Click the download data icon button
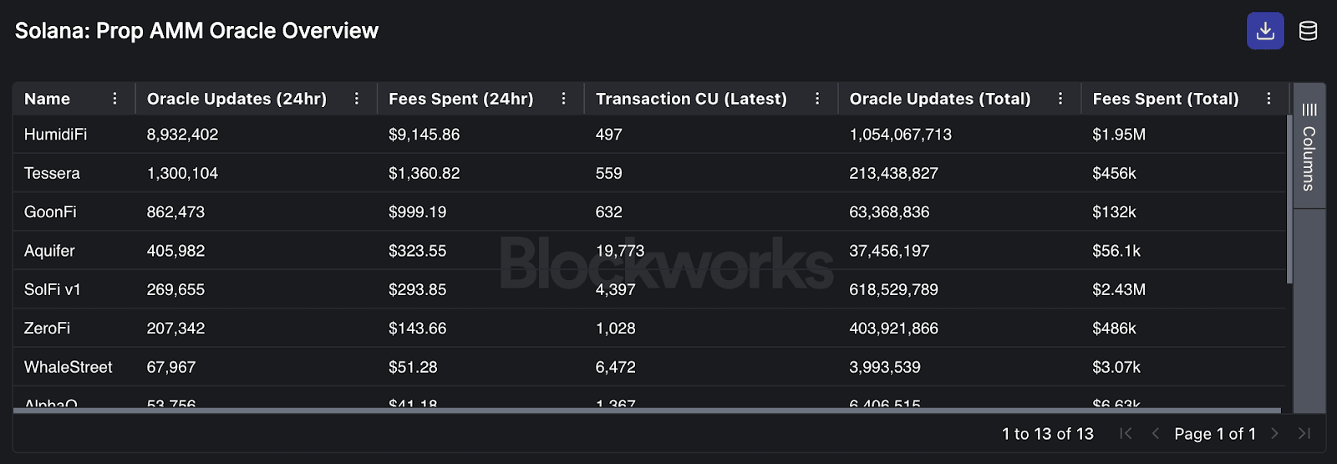Screen dimensions: 1337x464 [x=1265, y=31]
